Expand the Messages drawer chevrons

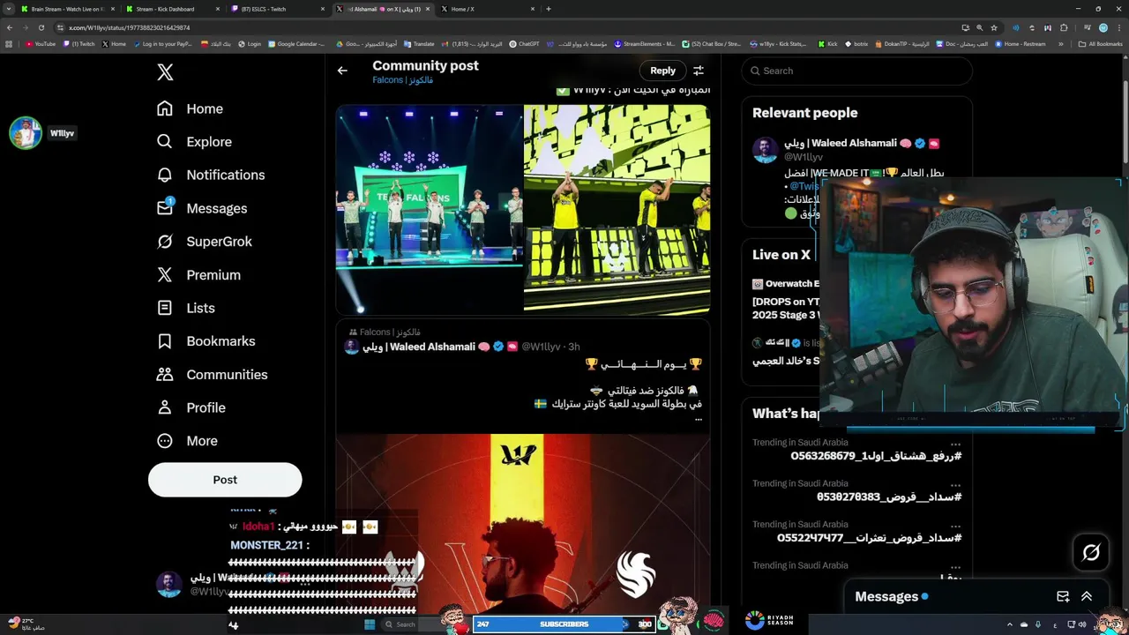(x=1087, y=597)
